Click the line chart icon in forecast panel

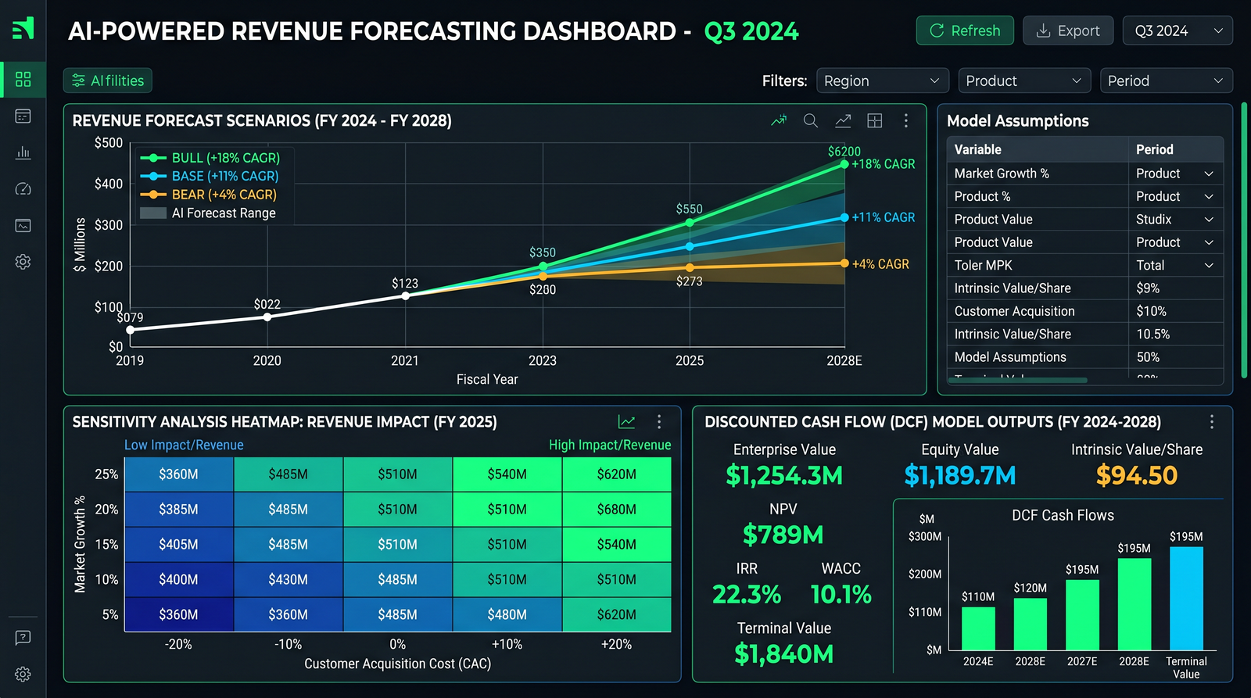(x=843, y=120)
